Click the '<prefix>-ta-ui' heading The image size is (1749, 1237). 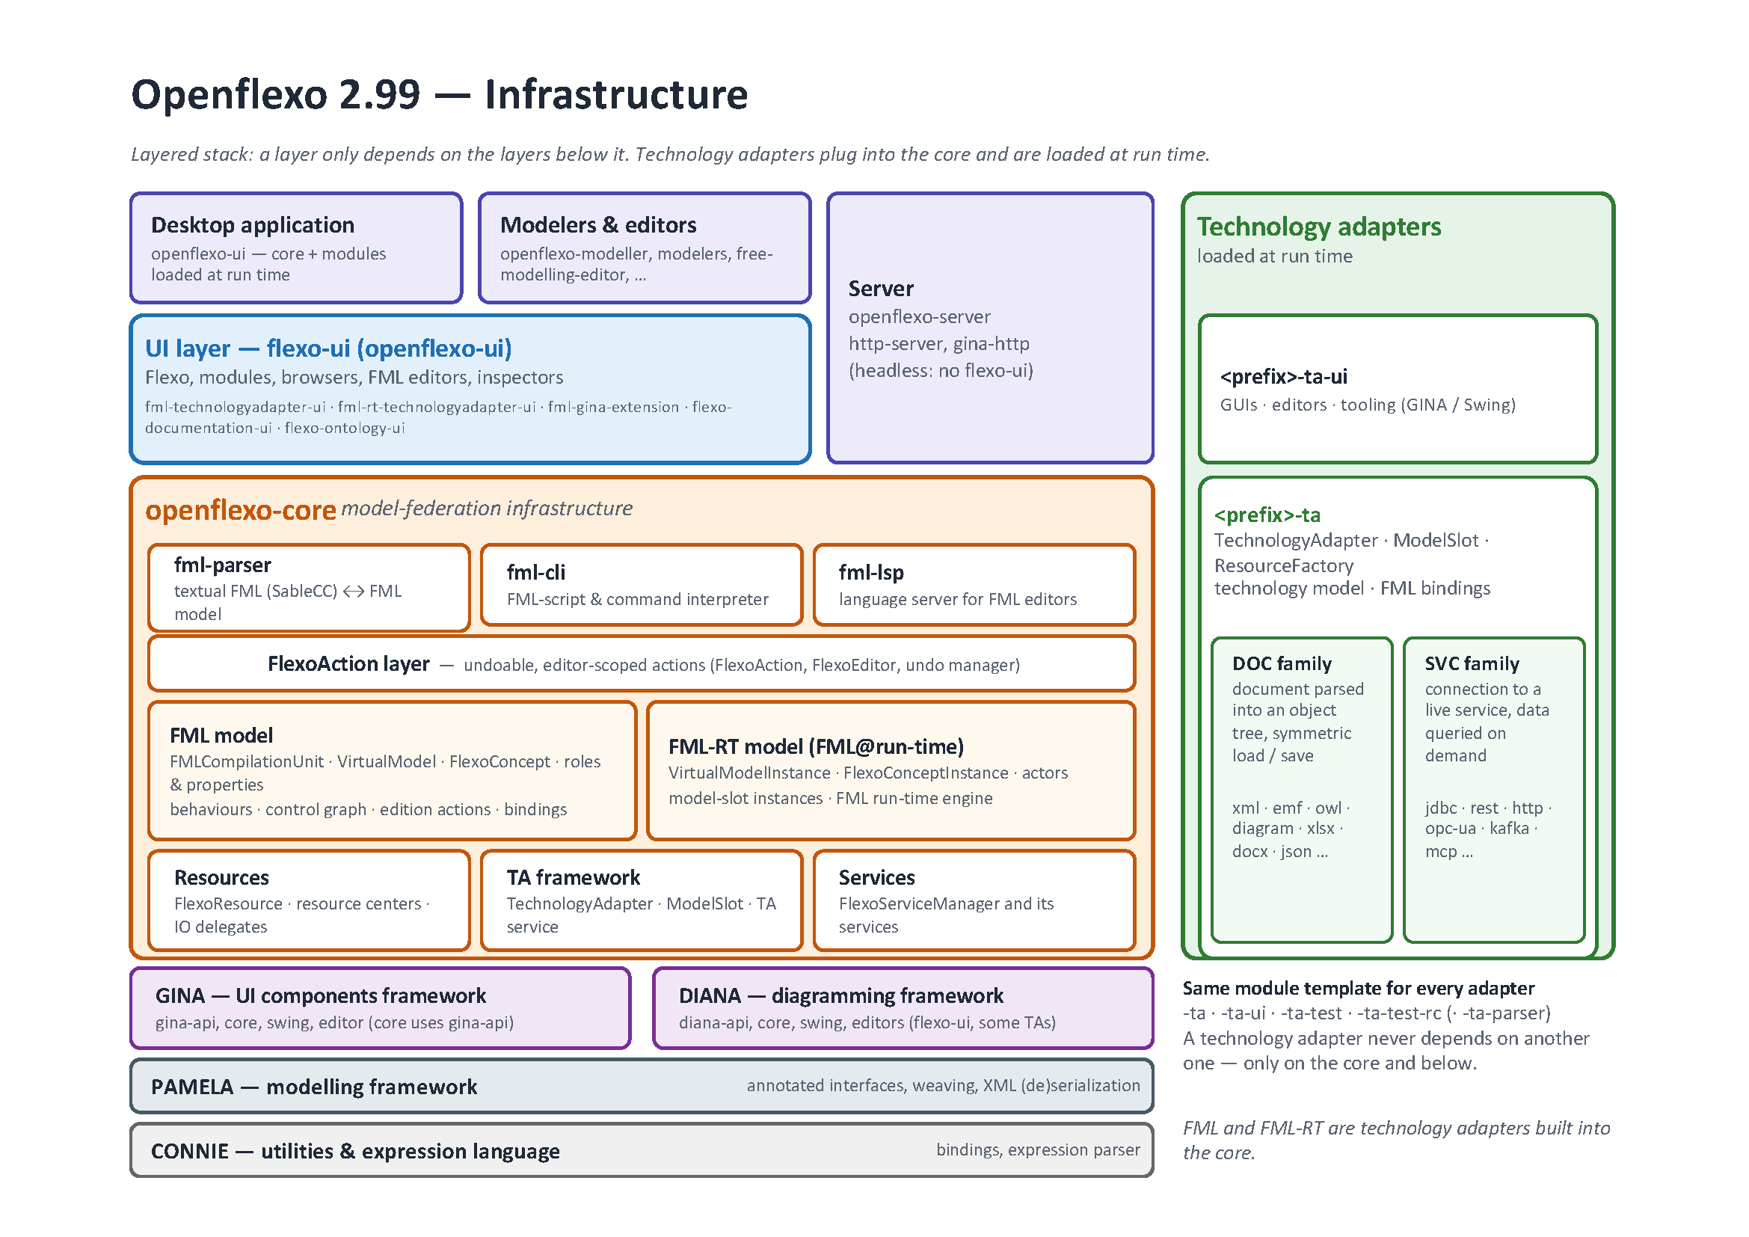1284,377
